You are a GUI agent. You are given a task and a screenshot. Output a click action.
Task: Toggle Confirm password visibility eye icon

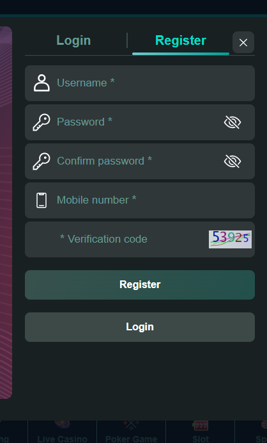[x=233, y=161]
